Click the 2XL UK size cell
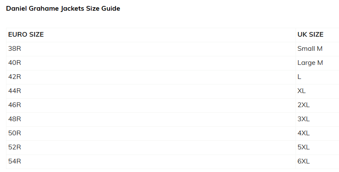 click(303, 105)
